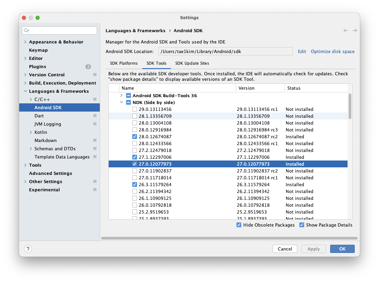Collapse the NDK (Side by side) group

click(x=121, y=102)
